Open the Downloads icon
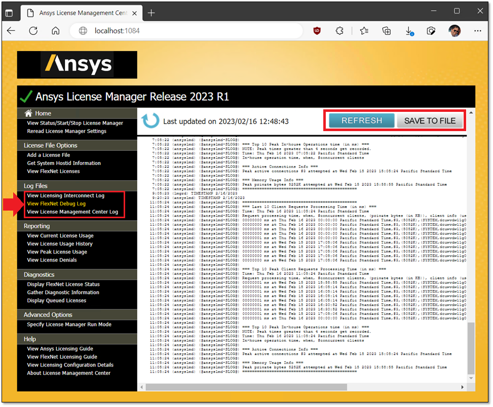This screenshot has width=493, height=407. (409, 31)
